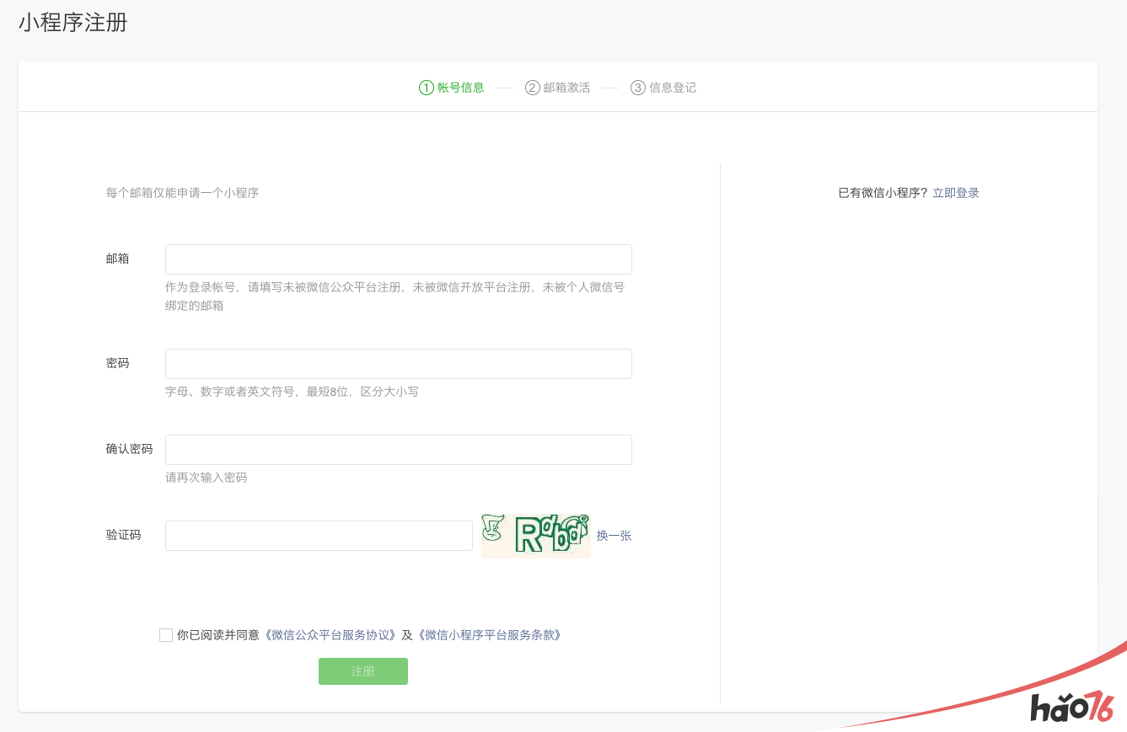Image resolution: width=1127 pixels, height=732 pixels.
Task: Refresh captcha via 换一张 link
Action: pos(614,536)
